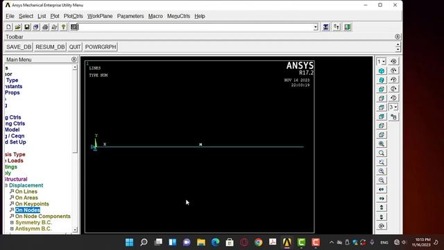Open the WorkPlane menu
444x250 pixels.
tap(100, 16)
